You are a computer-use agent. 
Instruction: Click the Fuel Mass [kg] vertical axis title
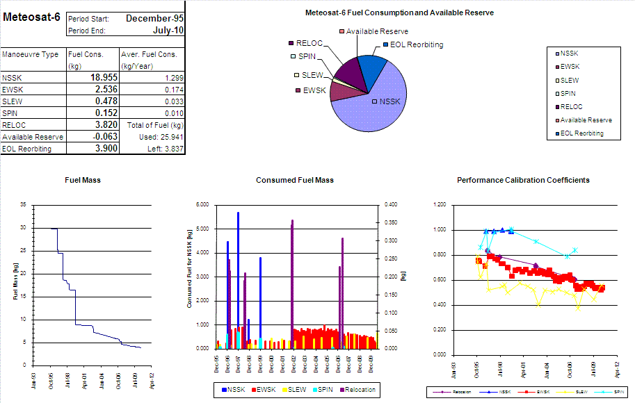click(x=16, y=281)
